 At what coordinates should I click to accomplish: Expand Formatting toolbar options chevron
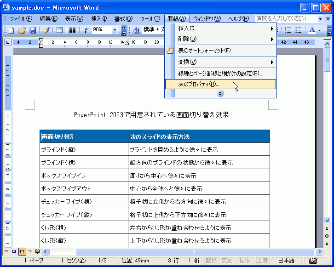pyautogui.click(x=329, y=30)
